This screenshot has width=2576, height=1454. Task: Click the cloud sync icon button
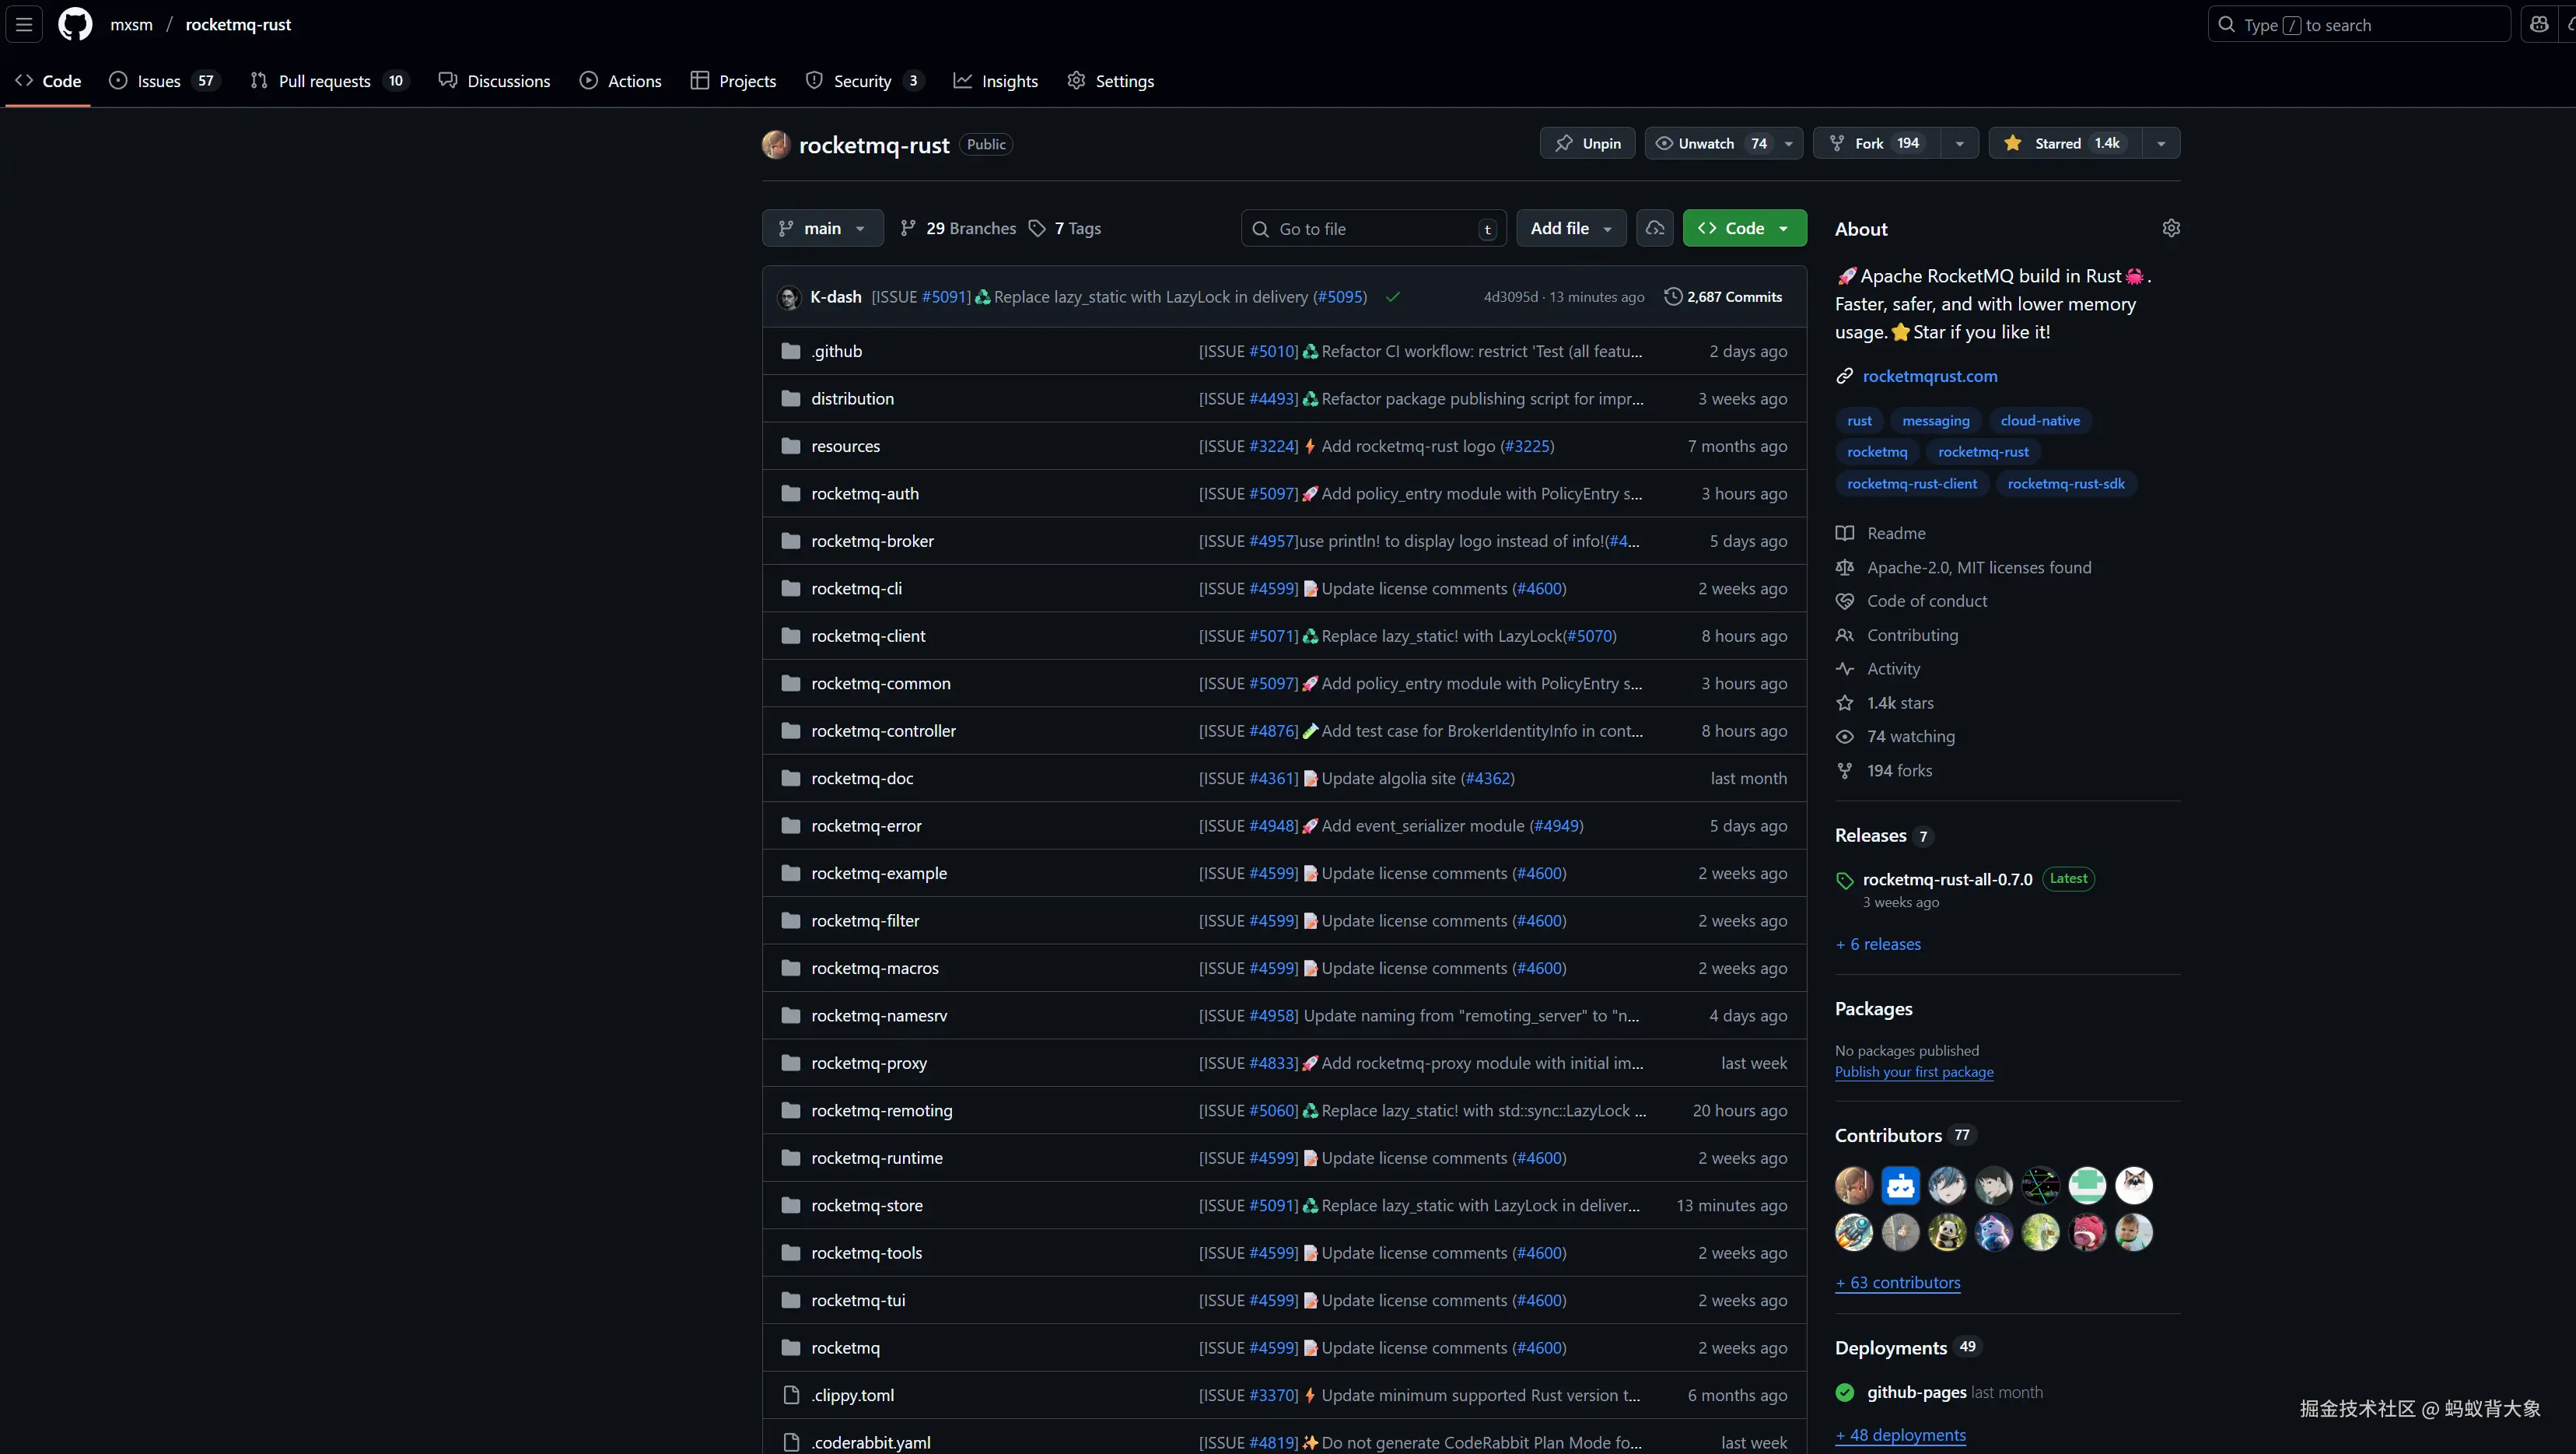pos(1655,228)
